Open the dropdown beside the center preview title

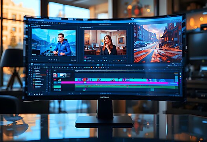tap(92, 27)
